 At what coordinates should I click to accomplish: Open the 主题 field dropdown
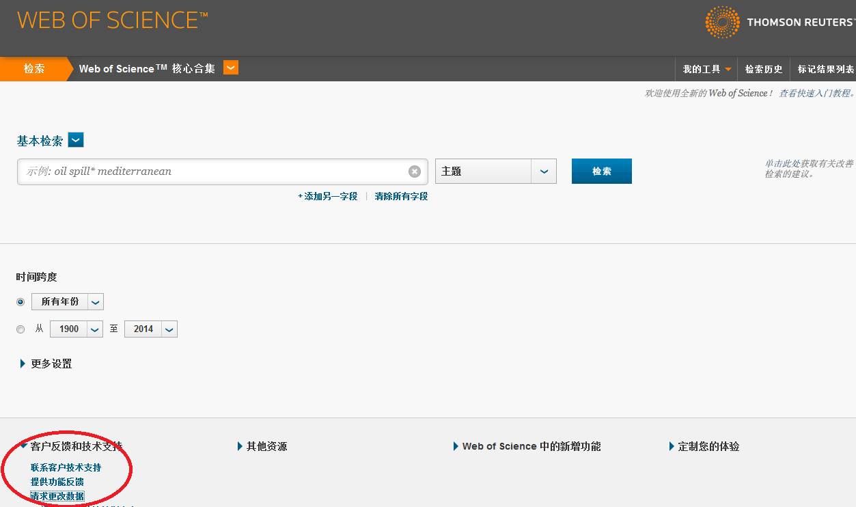point(496,172)
